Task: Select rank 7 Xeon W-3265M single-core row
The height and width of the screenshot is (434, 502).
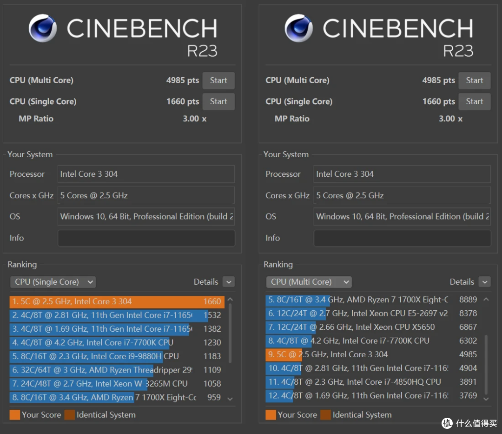Action: (117, 384)
